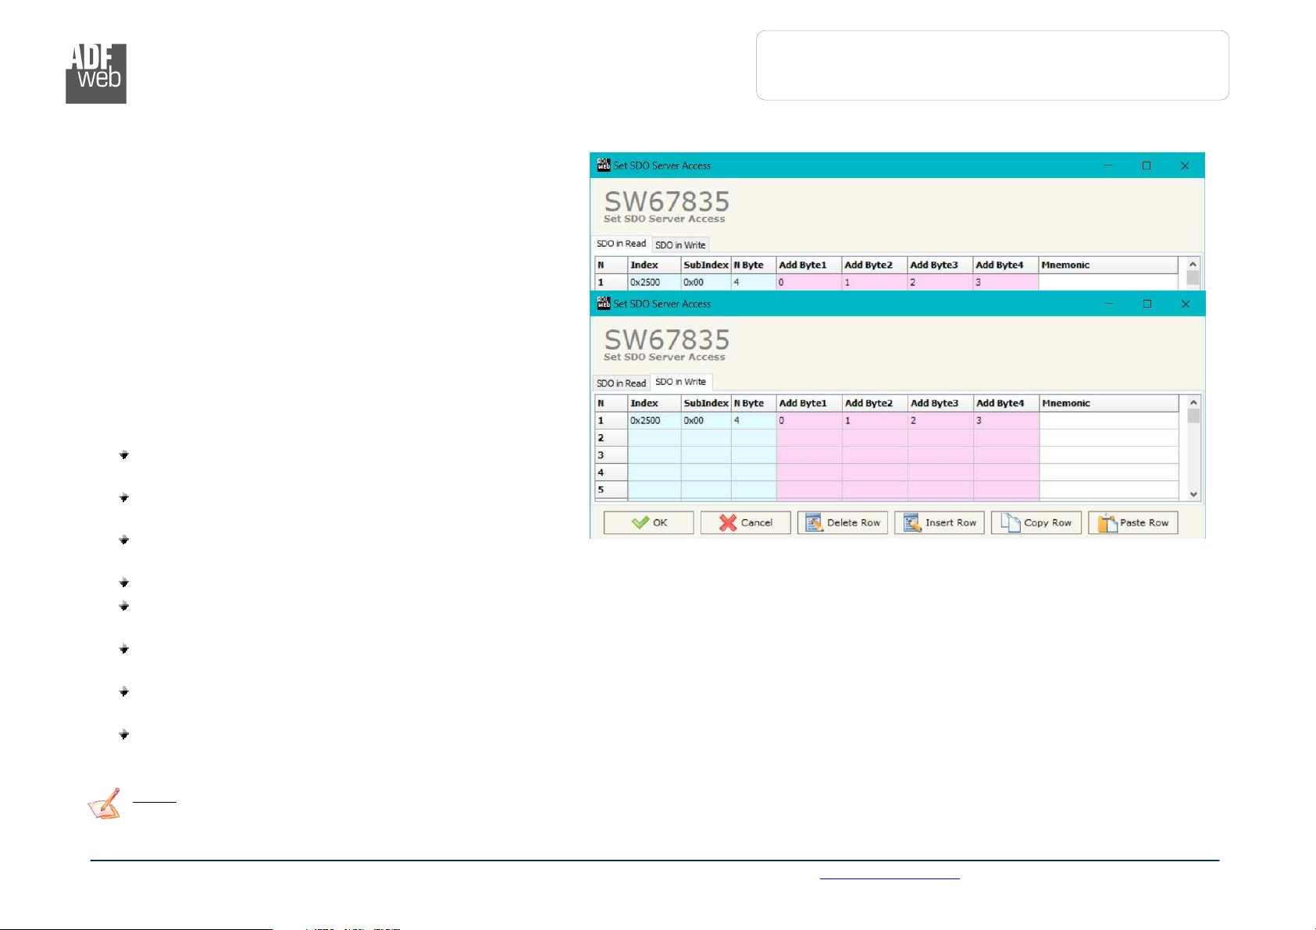
Task: Switch to SDO in Read tab in front window
Action: pos(621,383)
